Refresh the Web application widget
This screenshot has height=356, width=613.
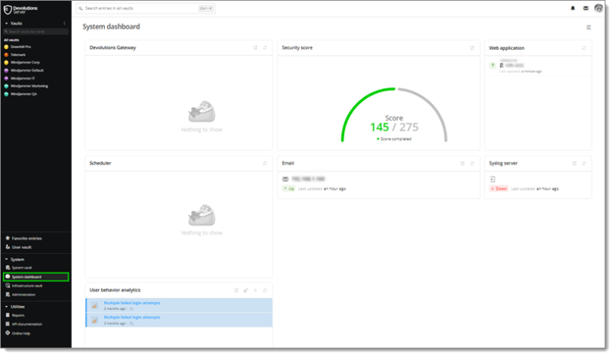(x=584, y=48)
